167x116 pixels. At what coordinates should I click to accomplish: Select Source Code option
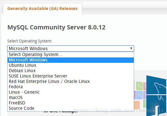point(71,108)
